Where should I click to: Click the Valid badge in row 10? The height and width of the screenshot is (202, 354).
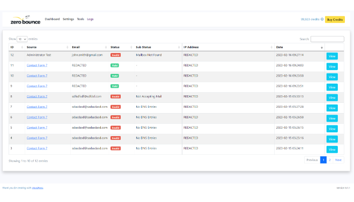tap(115, 76)
